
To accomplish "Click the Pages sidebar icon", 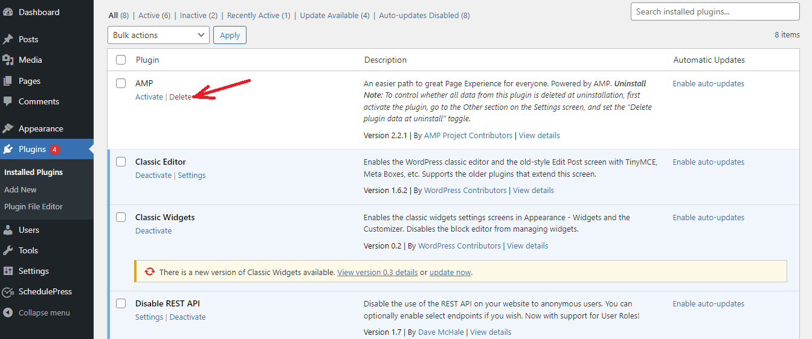I will click(x=8, y=81).
